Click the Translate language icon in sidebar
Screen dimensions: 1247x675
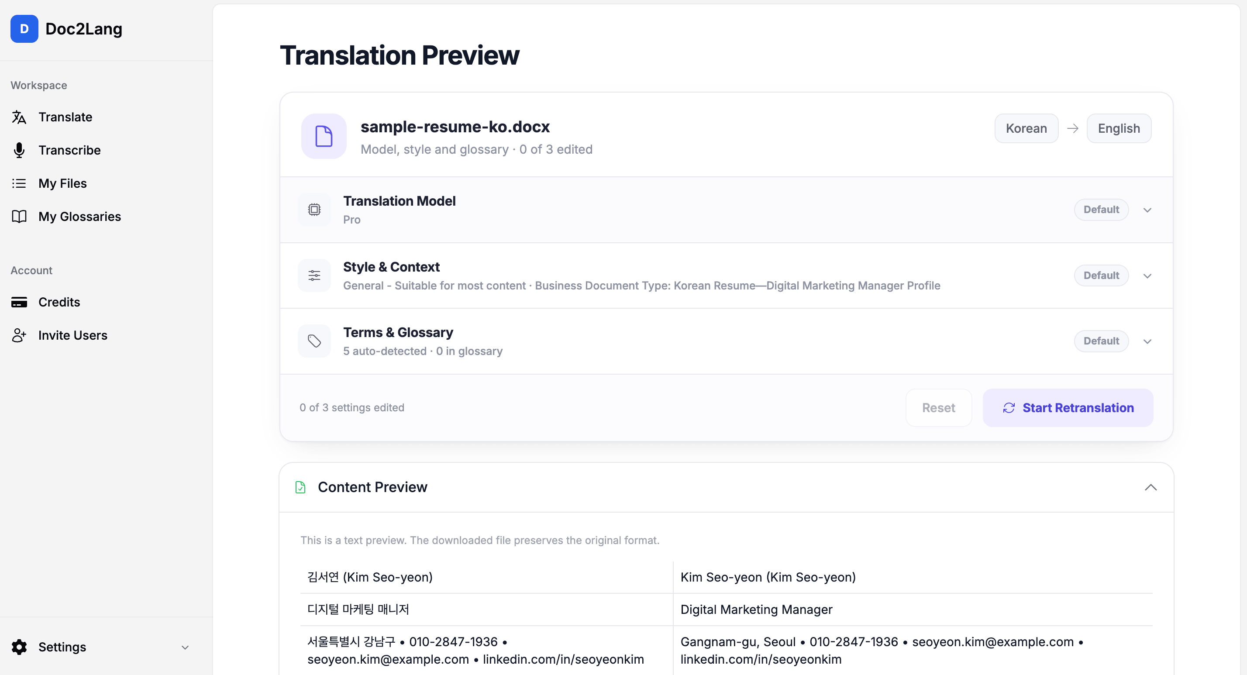pyautogui.click(x=19, y=117)
